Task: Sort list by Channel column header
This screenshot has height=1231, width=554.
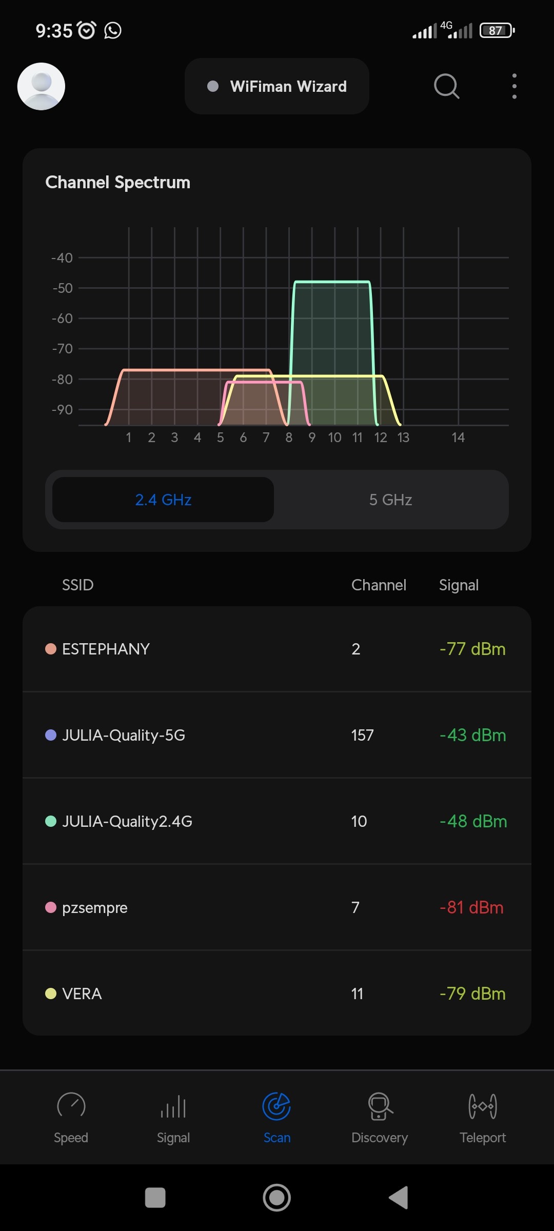Action: [379, 585]
